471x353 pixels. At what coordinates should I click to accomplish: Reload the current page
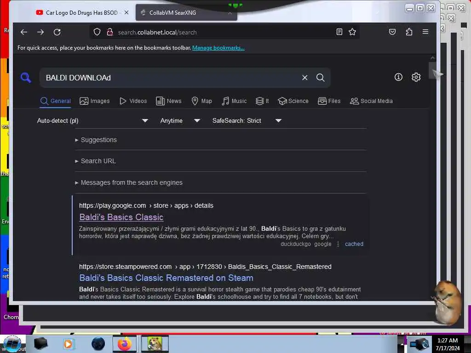tap(57, 32)
